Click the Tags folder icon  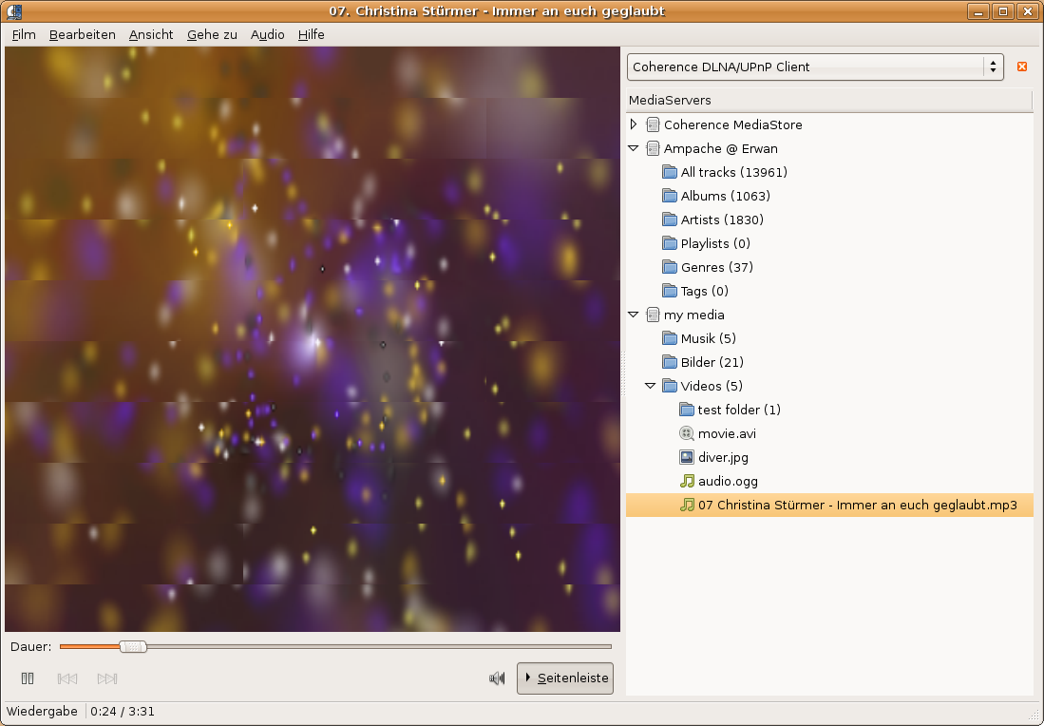[670, 291]
